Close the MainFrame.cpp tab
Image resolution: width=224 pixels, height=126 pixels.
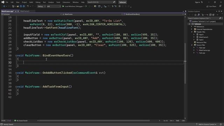point(18,11)
